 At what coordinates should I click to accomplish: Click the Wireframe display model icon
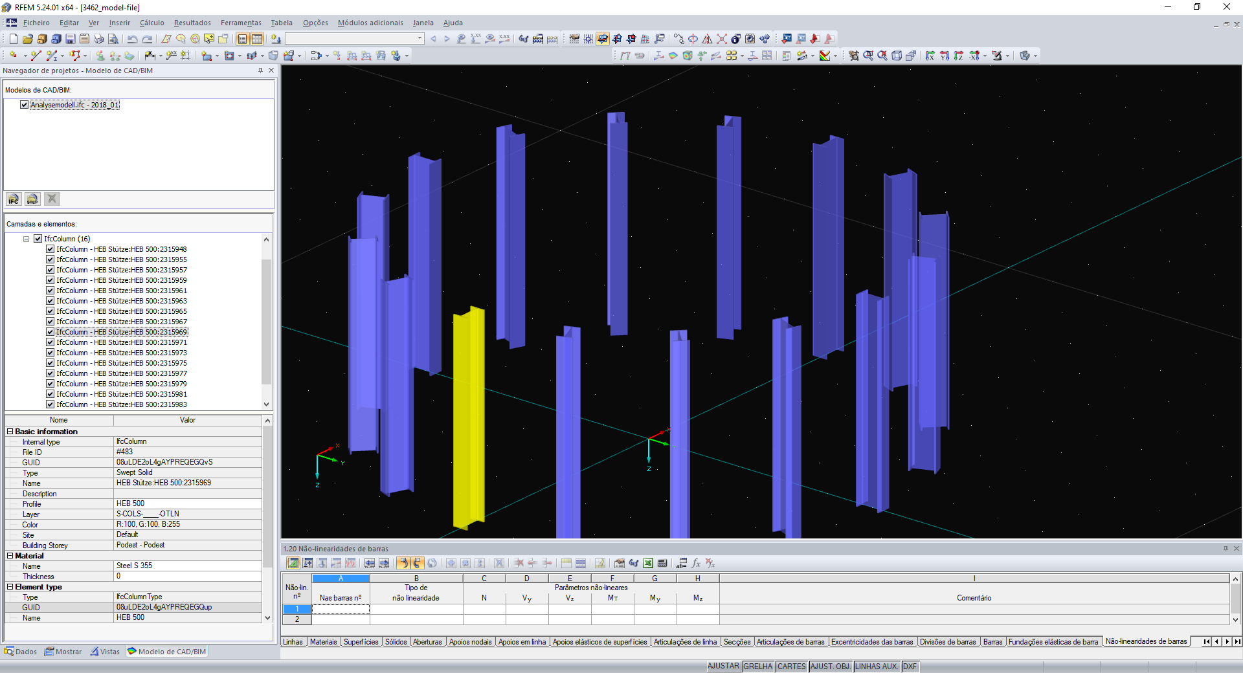click(897, 56)
